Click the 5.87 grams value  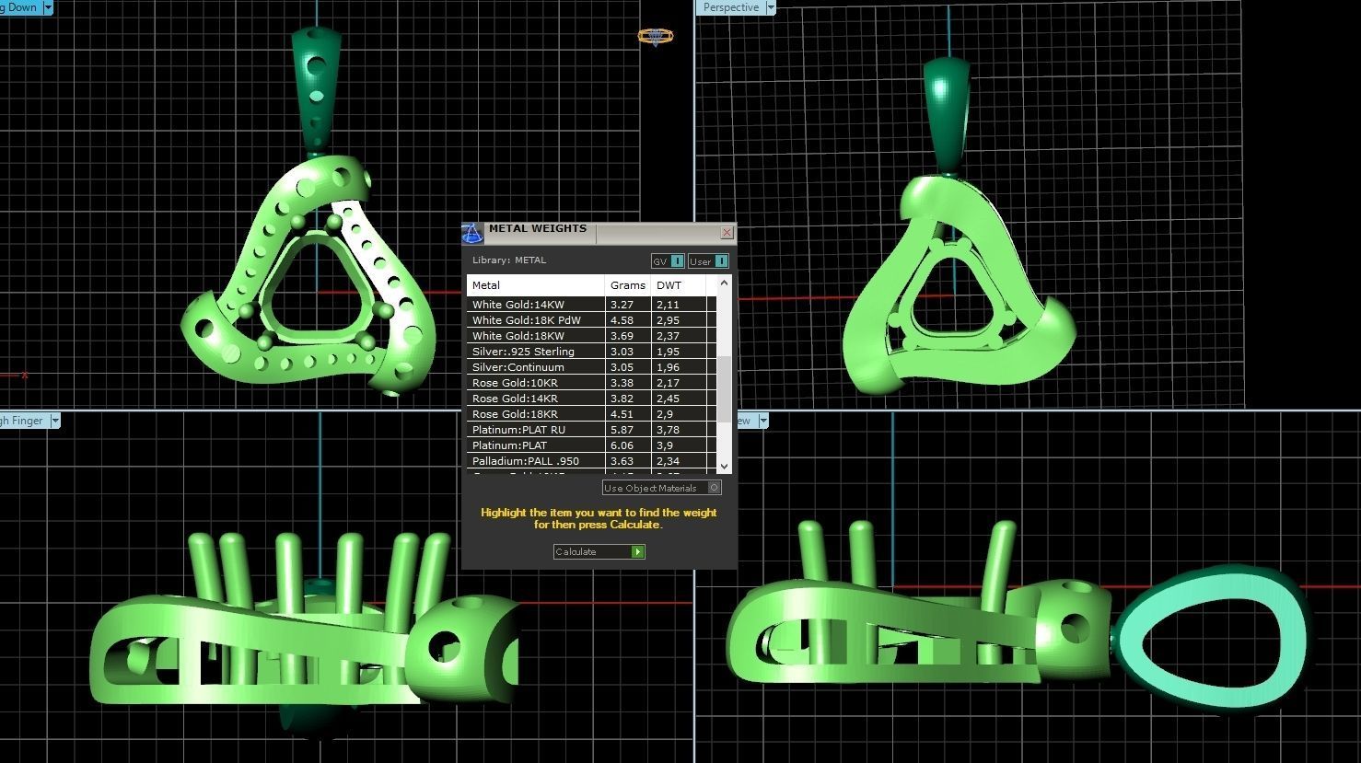coord(622,430)
